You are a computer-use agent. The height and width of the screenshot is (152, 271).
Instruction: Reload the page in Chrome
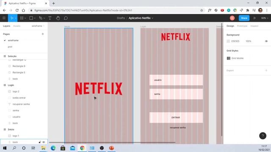tap(17, 10)
